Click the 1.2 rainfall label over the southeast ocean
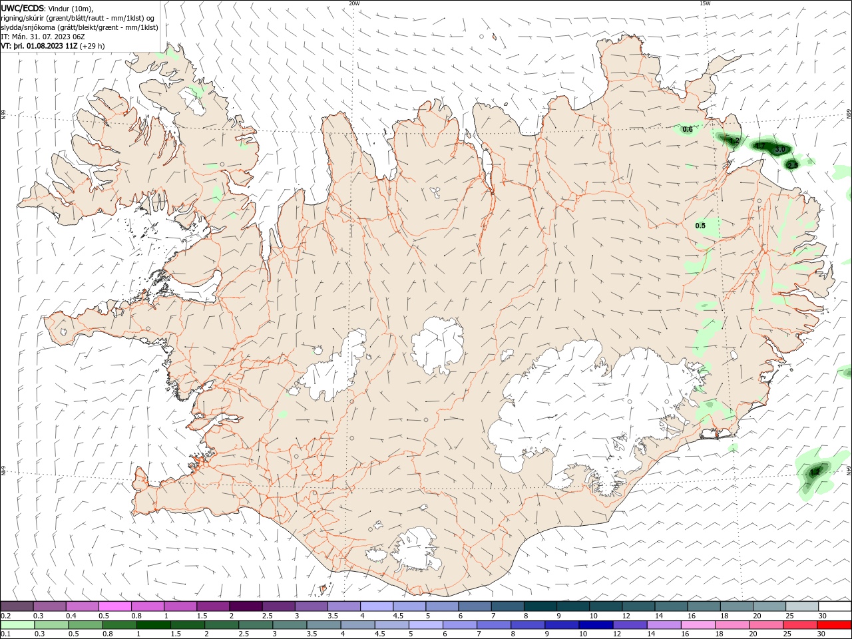Viewport: 852px width, 639px height. 815,472
